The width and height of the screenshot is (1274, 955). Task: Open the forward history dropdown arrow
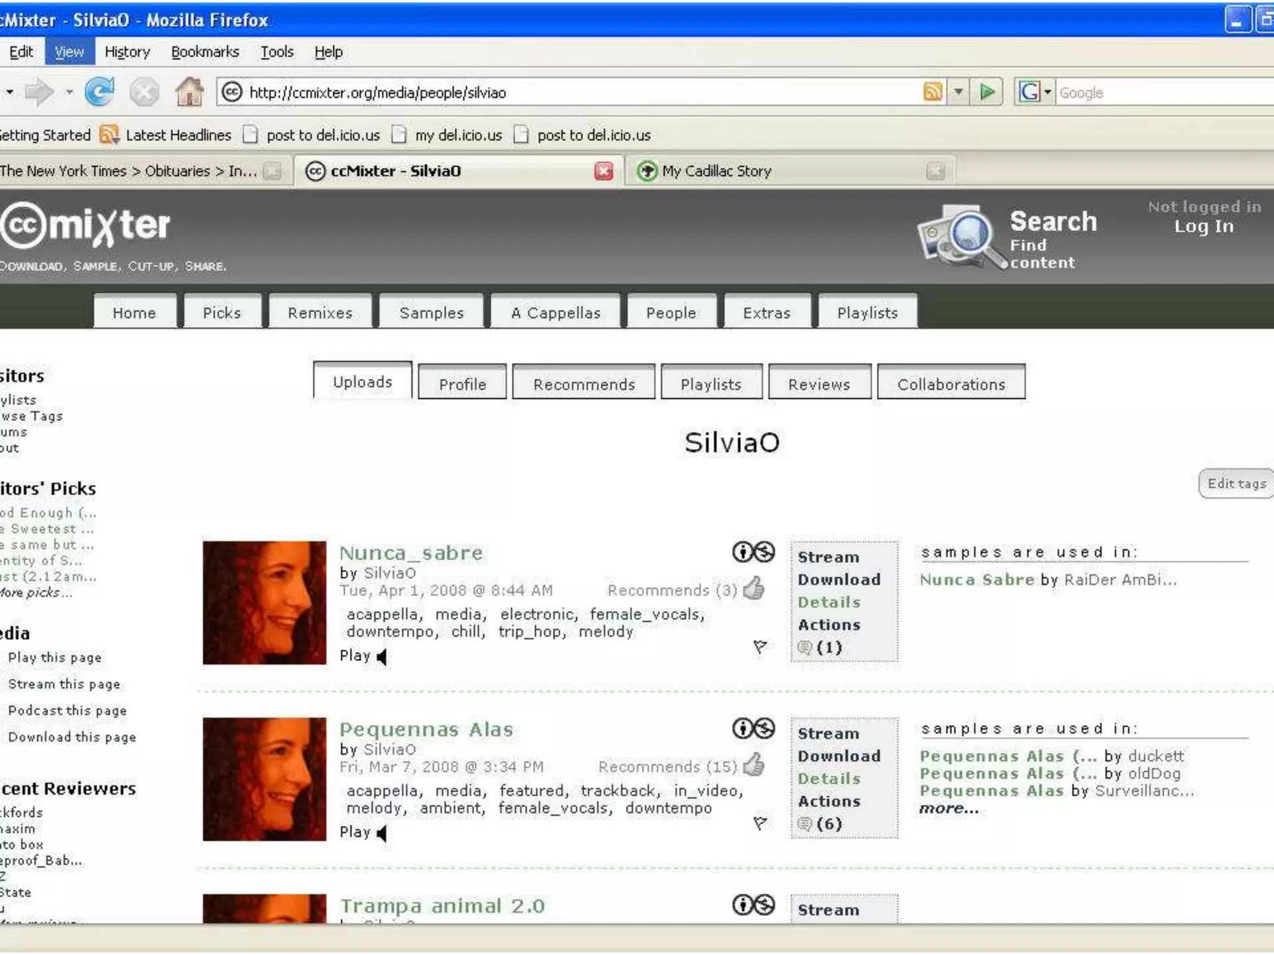coord(70,93)
